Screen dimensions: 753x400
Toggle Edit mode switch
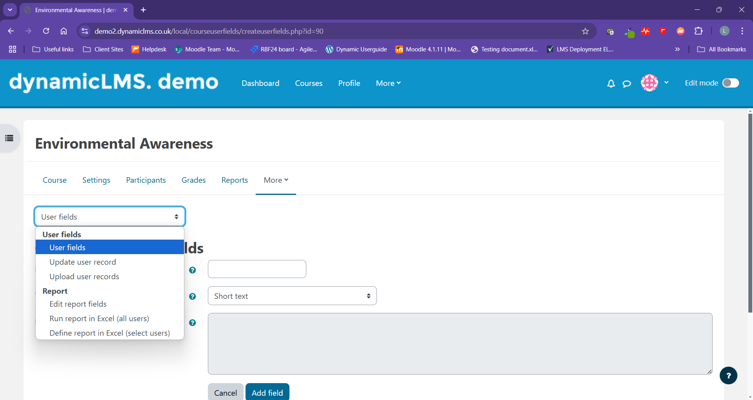pos(731,83)
